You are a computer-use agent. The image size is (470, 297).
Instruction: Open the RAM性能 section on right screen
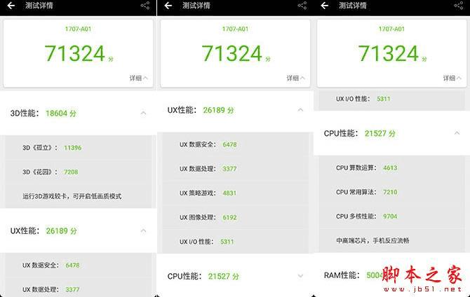(x=391, y=275)
